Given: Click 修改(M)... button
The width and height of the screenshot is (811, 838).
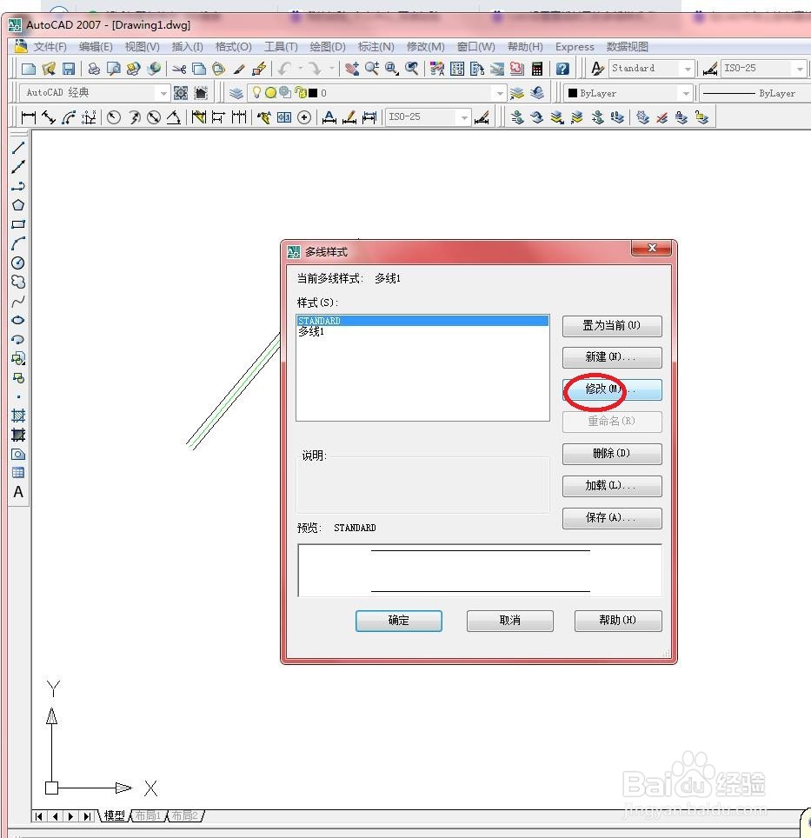Looking at the screenshot, I should point(612,389).
